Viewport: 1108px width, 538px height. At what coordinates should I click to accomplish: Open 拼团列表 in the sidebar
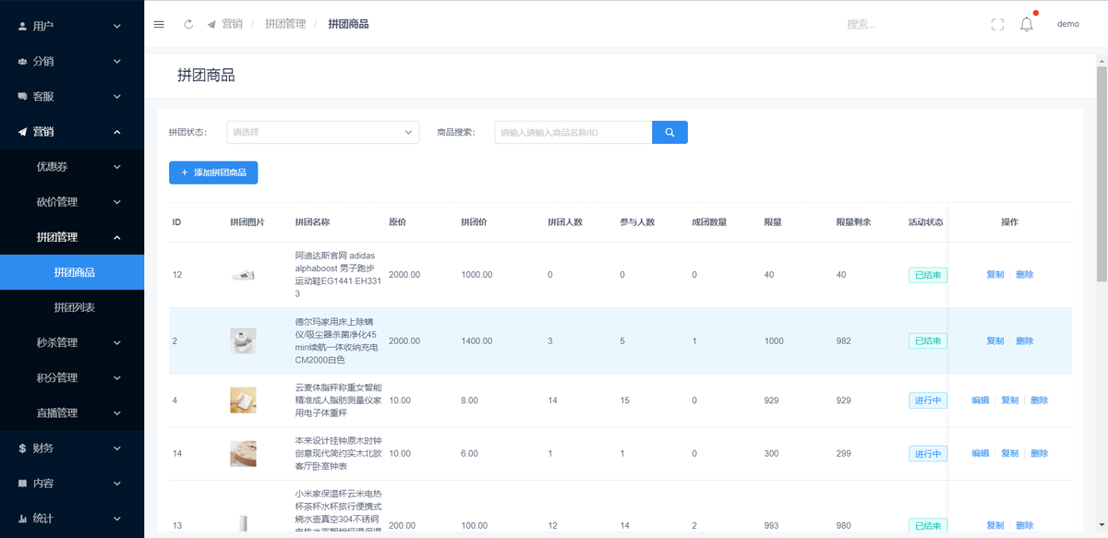(72, 307)
